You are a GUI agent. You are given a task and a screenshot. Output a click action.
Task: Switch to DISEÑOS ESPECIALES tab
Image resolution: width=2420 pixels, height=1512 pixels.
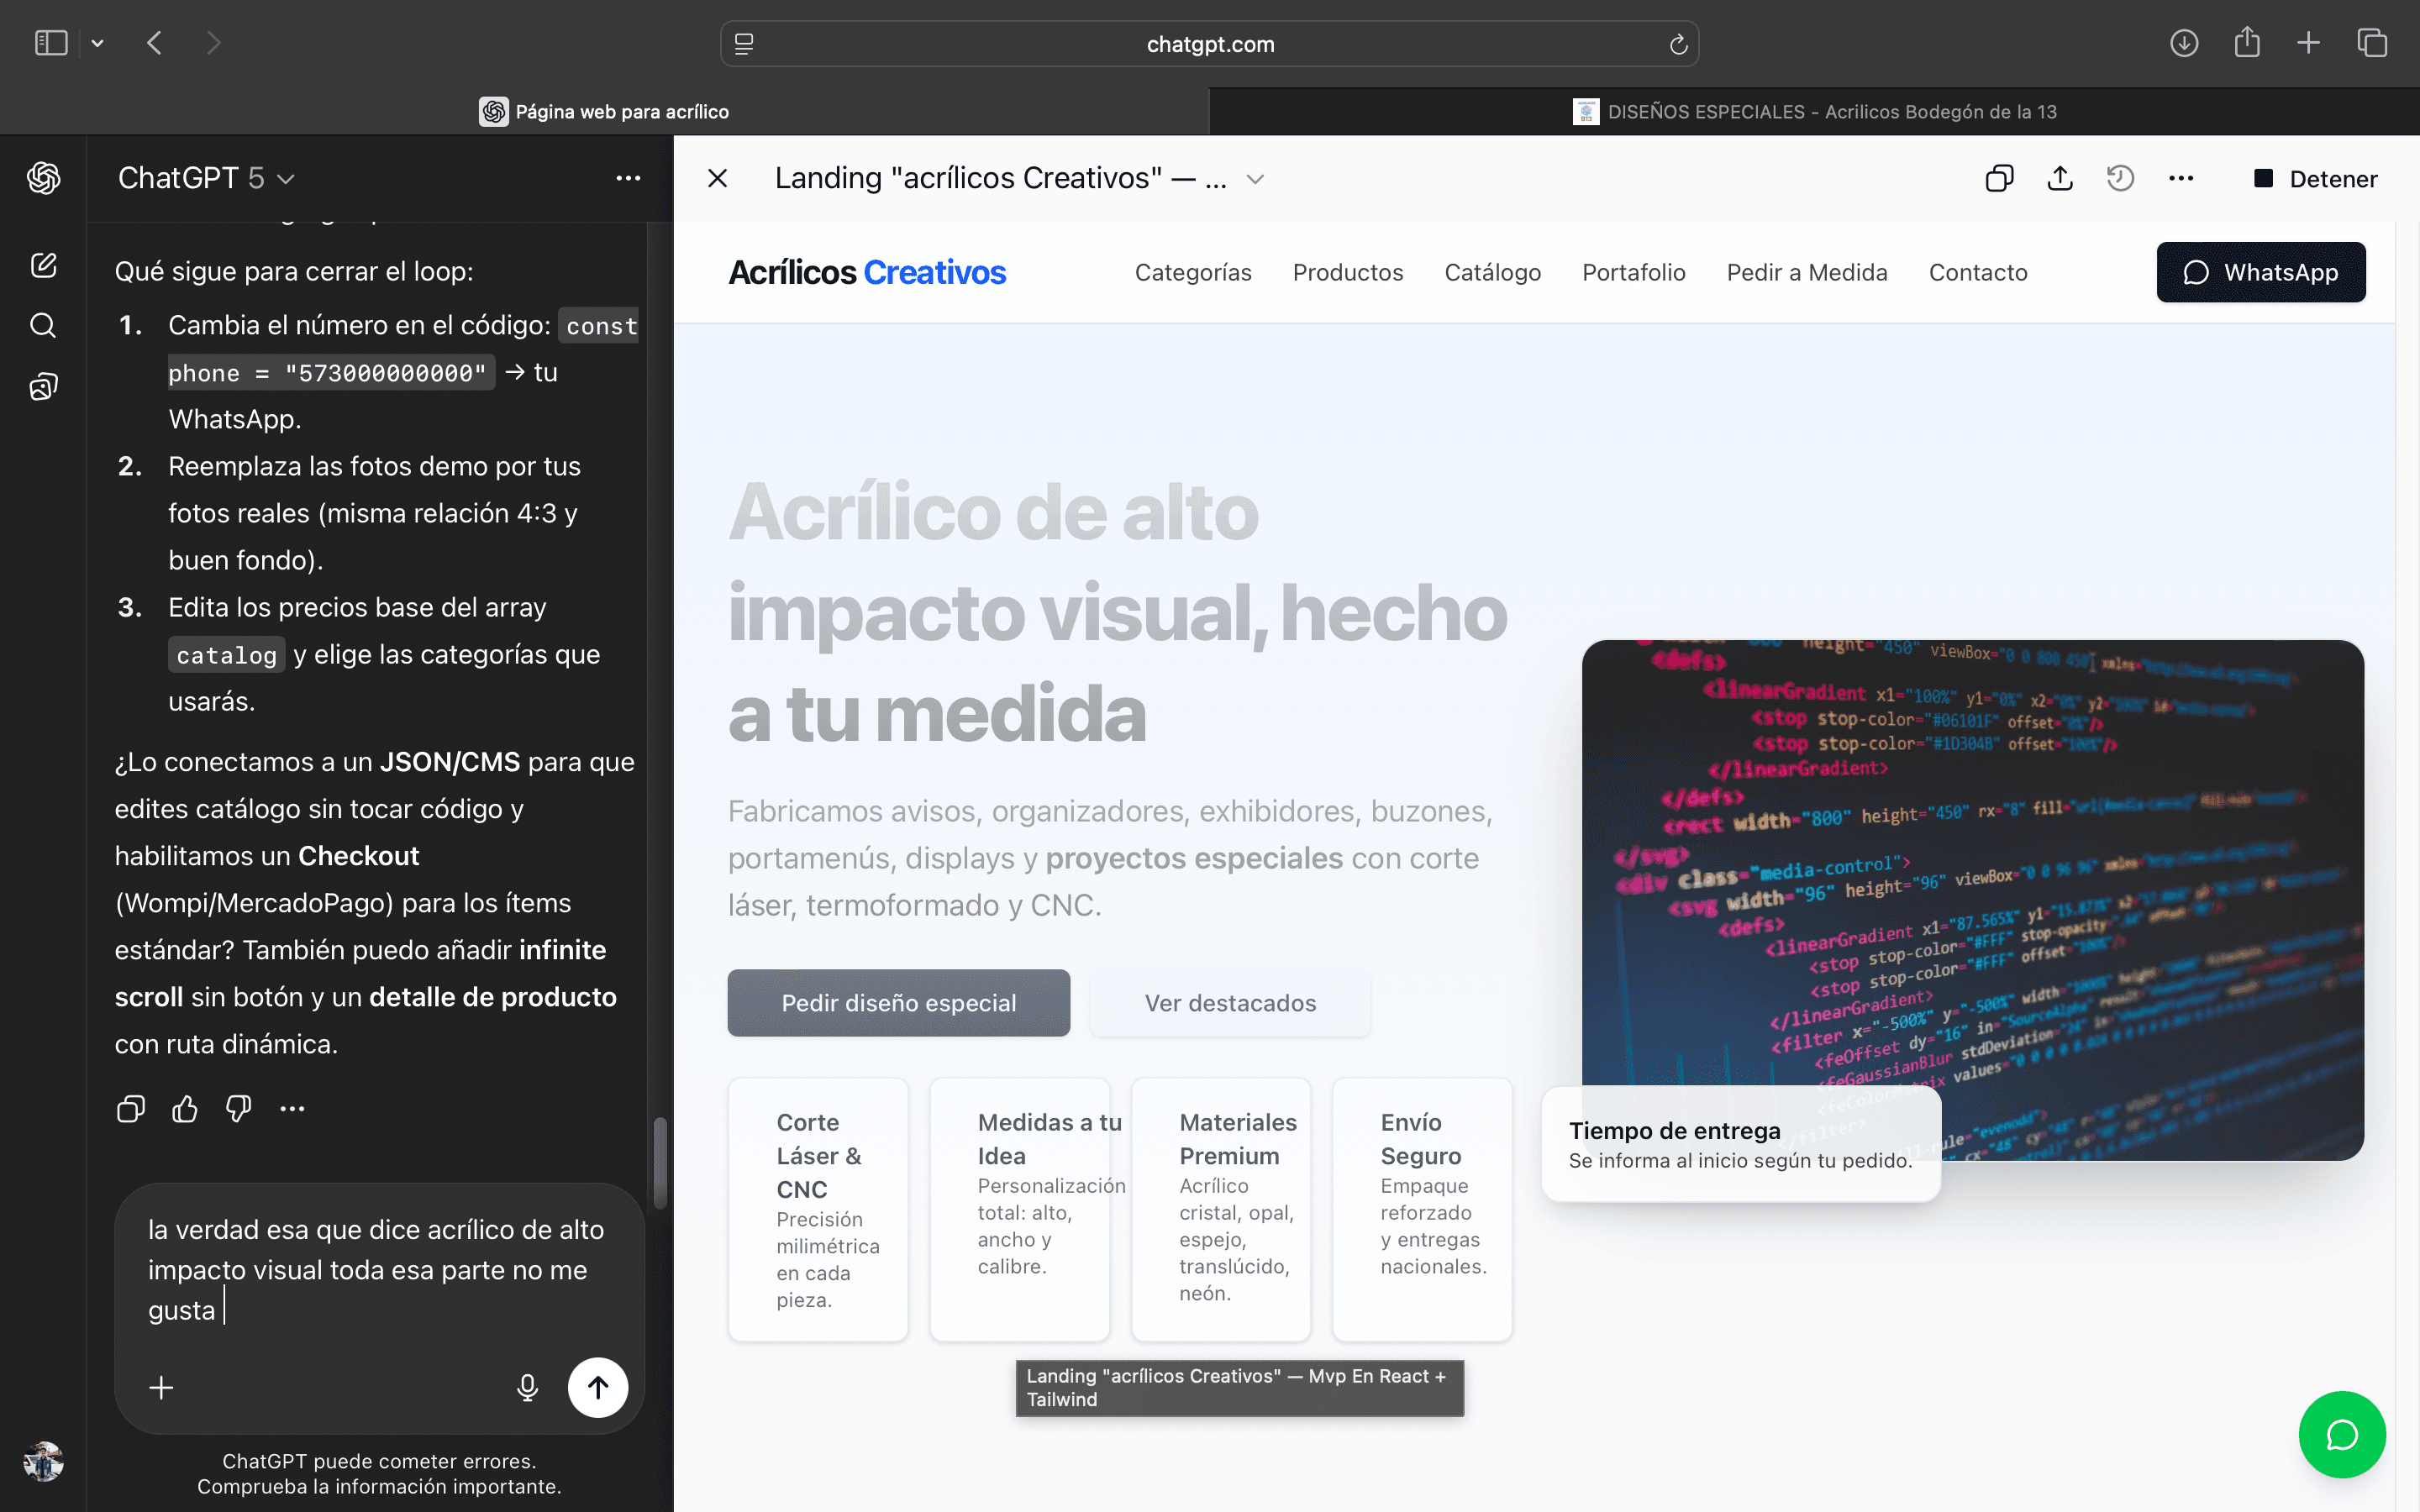click(x=1814, y=111)
